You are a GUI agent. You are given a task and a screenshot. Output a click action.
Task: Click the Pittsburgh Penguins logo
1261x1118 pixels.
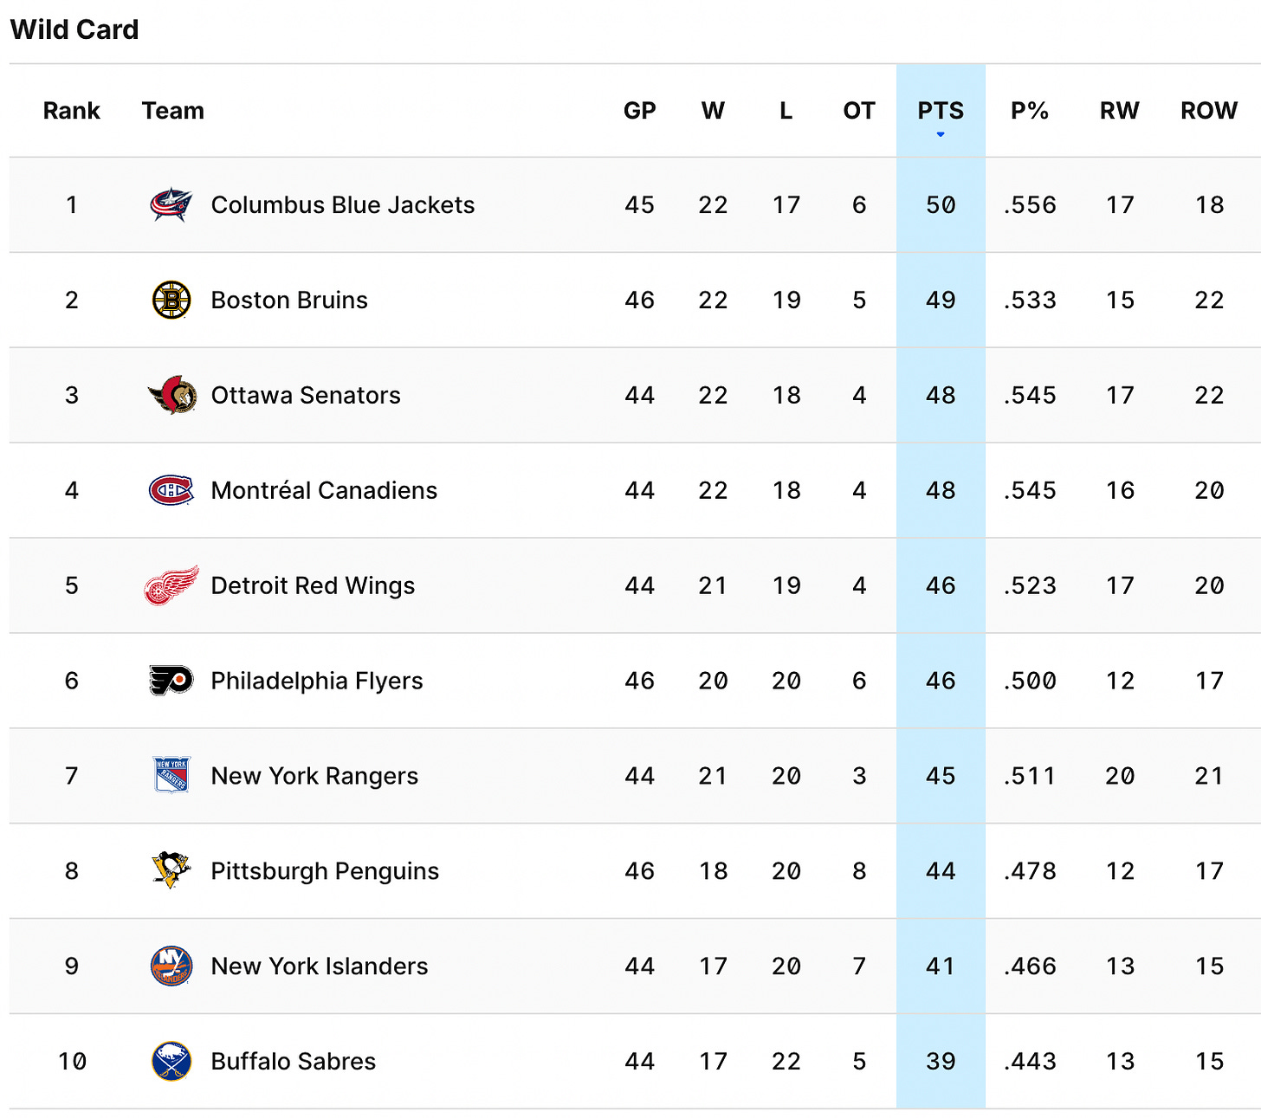point(171,870)
